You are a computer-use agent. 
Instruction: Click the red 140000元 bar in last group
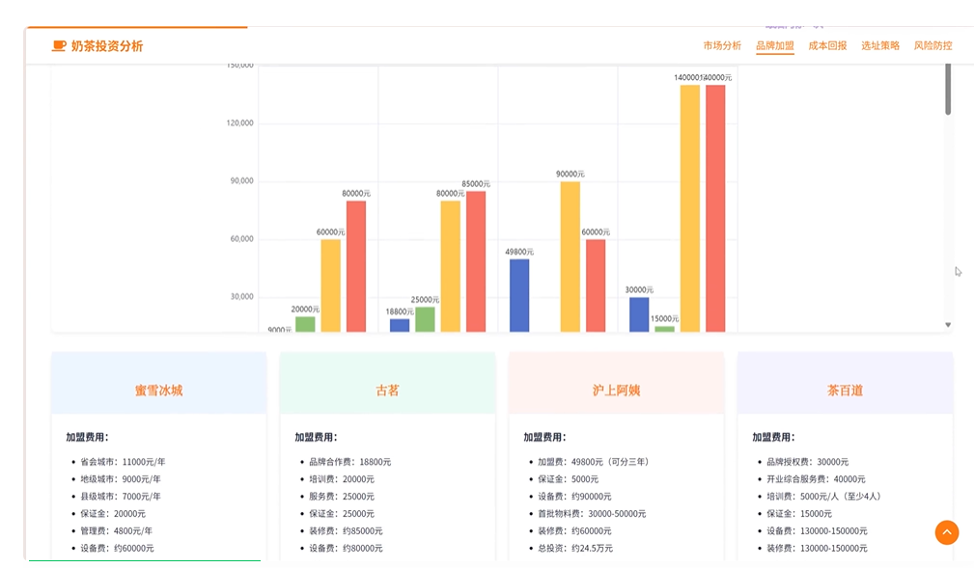tap(715, 208)
